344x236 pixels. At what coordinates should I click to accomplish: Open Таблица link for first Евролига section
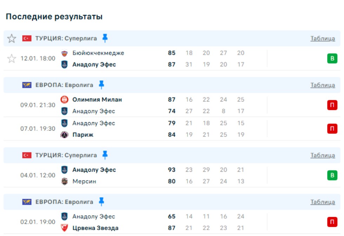323,85
